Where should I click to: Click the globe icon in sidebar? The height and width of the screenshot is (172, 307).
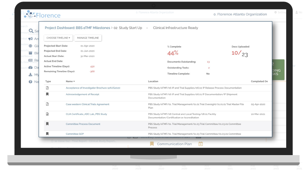coord(31,46)
